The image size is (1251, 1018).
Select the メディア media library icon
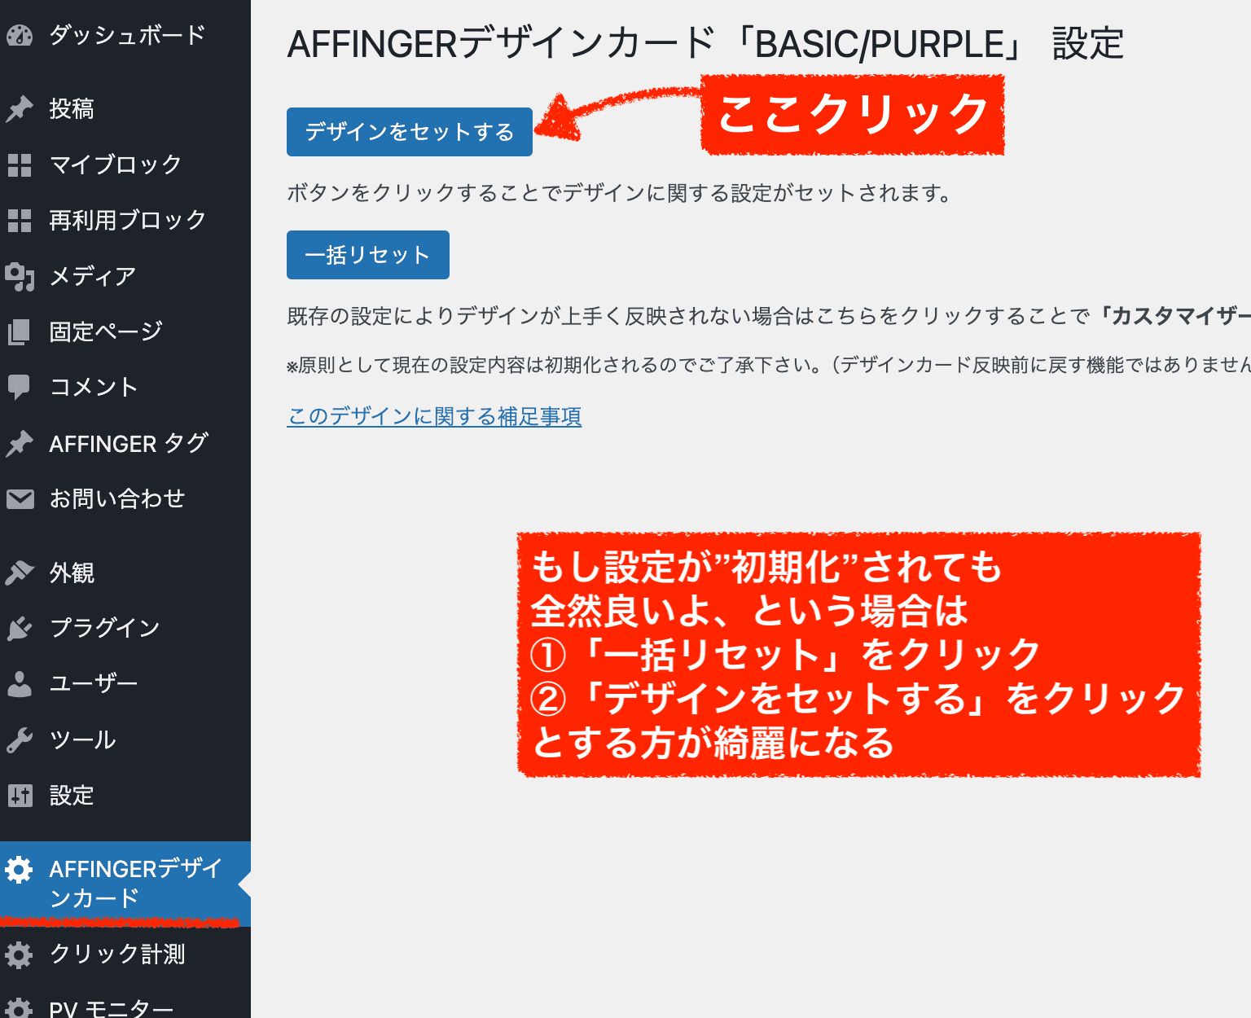pos(20,276)
